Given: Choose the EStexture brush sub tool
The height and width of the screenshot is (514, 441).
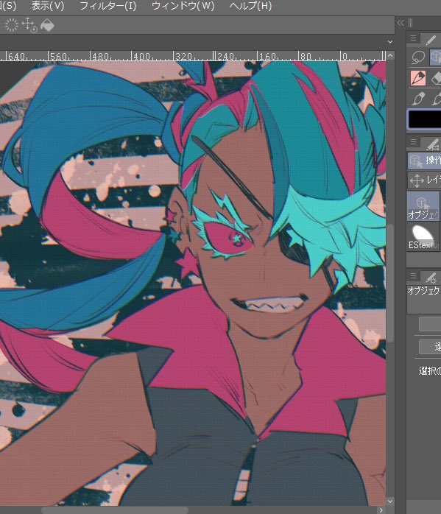Looking at the screenshot, I should click(423, 236).
